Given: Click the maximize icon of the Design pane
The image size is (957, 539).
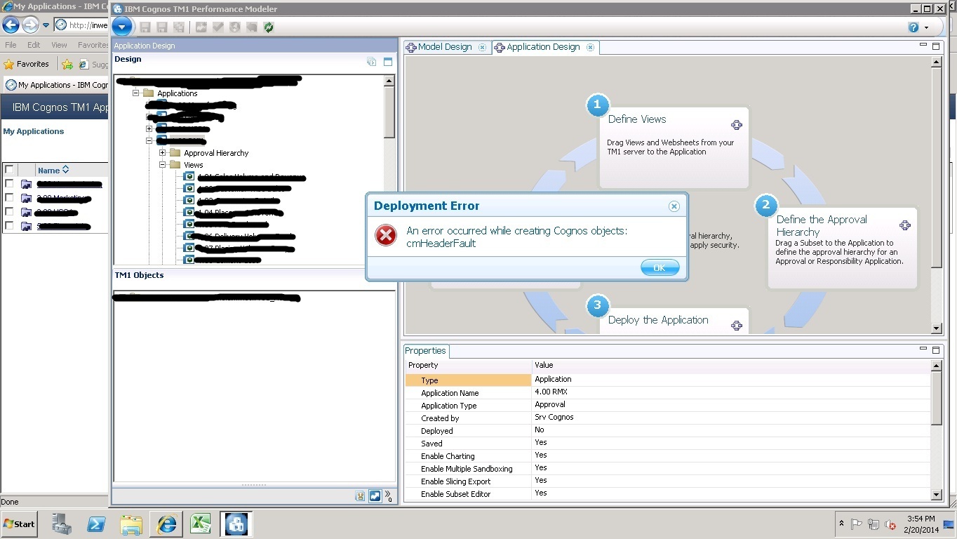Looking at the screenshot, I should click(x=388, y=62).
